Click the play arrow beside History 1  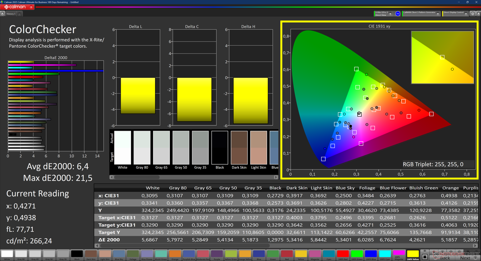click(x=3, y=14)
